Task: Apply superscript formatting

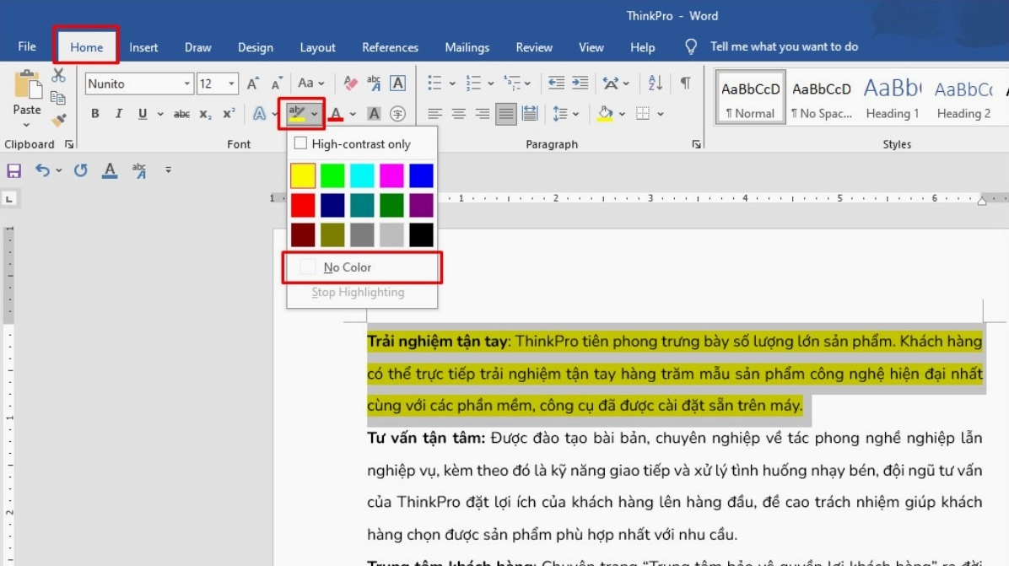Action: [x=229, y=114]
